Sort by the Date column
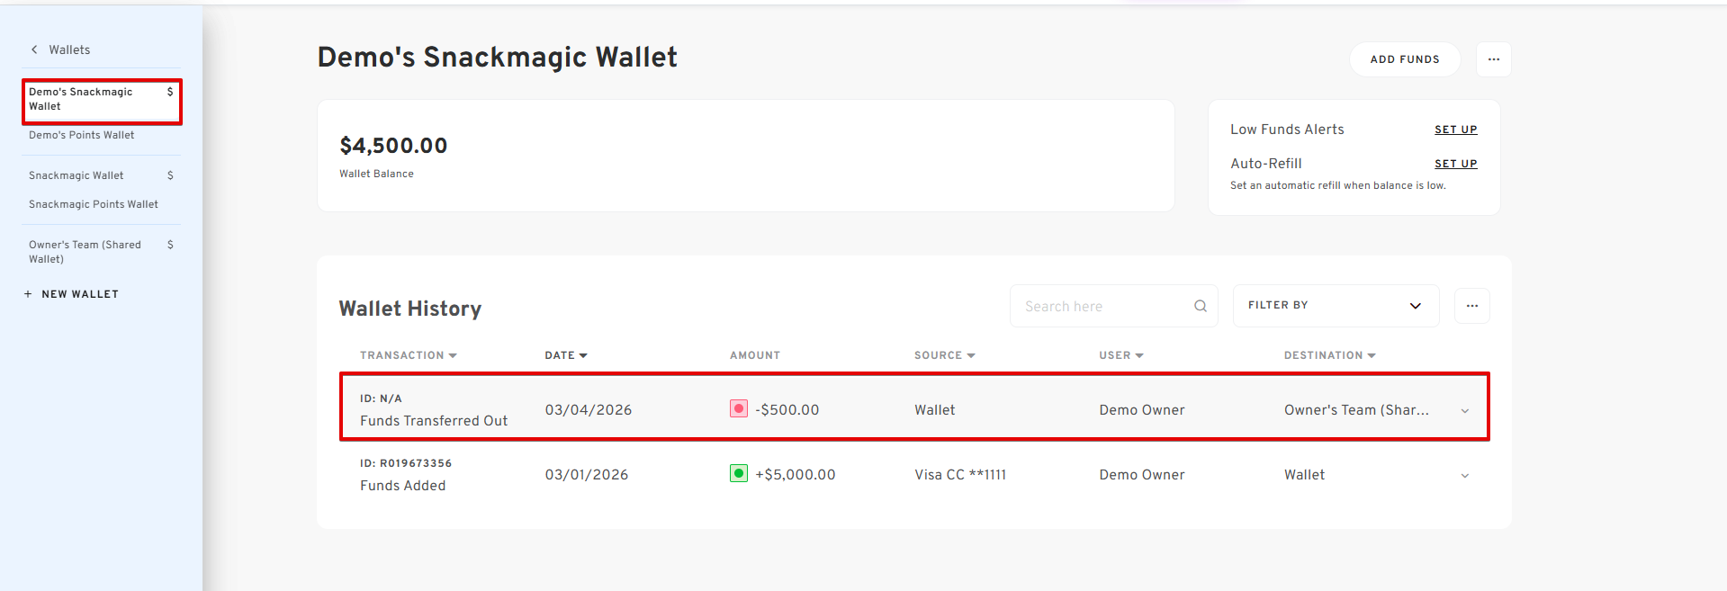Screen dimensions: 1727x591 (565, 355)
